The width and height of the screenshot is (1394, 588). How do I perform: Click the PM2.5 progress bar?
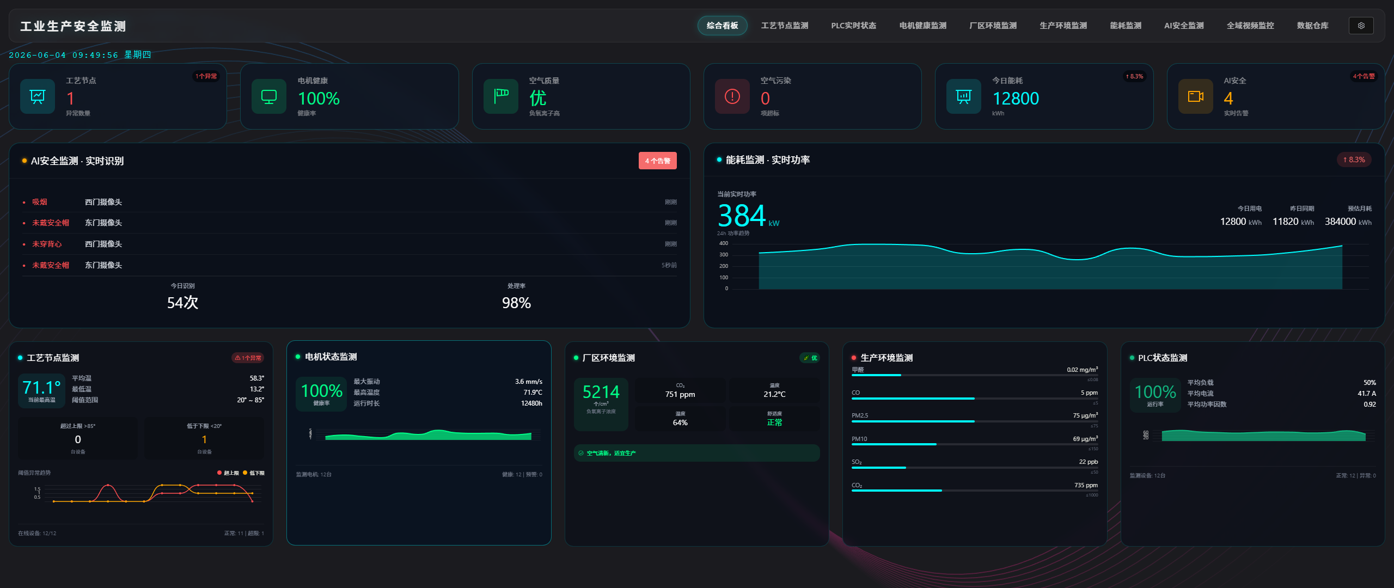coord(975,421)
